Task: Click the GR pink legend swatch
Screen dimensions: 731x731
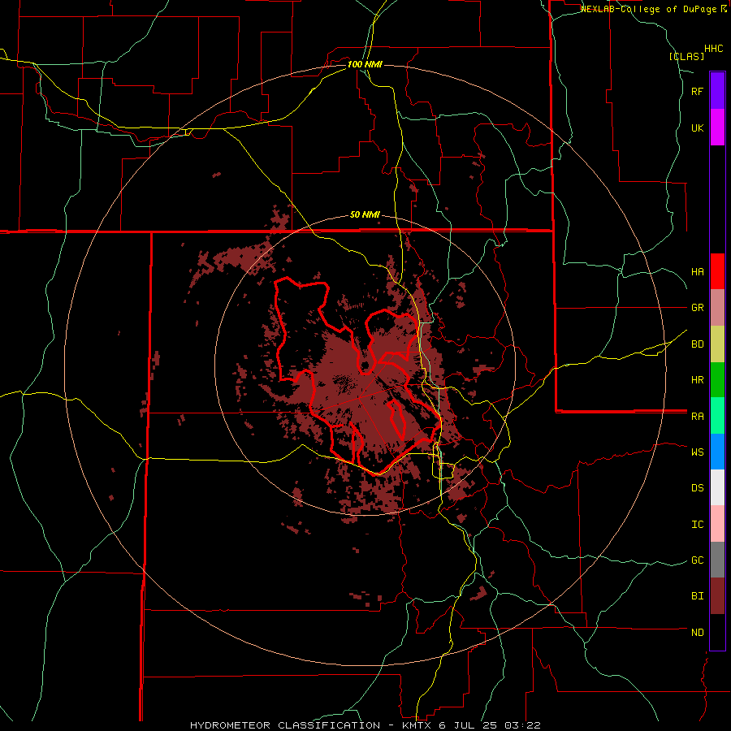Action: point(717,308)
